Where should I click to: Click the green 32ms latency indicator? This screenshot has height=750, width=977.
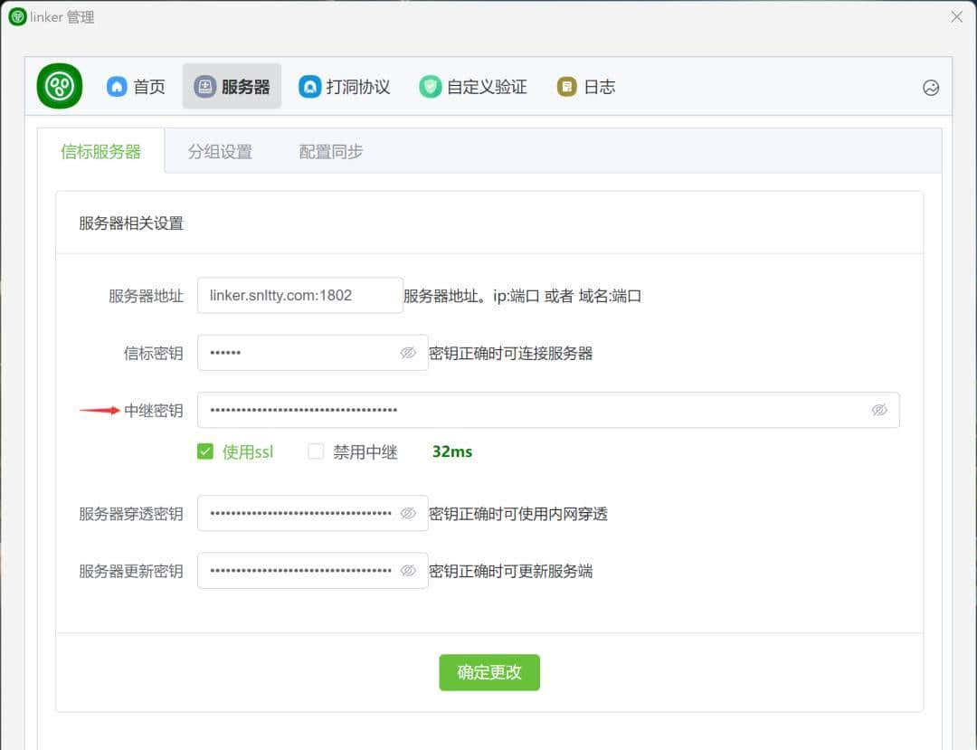(x=451, y=451)
